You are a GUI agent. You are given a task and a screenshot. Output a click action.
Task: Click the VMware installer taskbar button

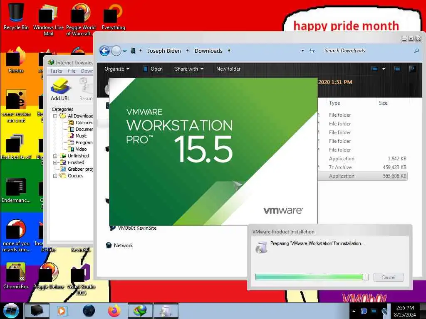coord(166,311)
